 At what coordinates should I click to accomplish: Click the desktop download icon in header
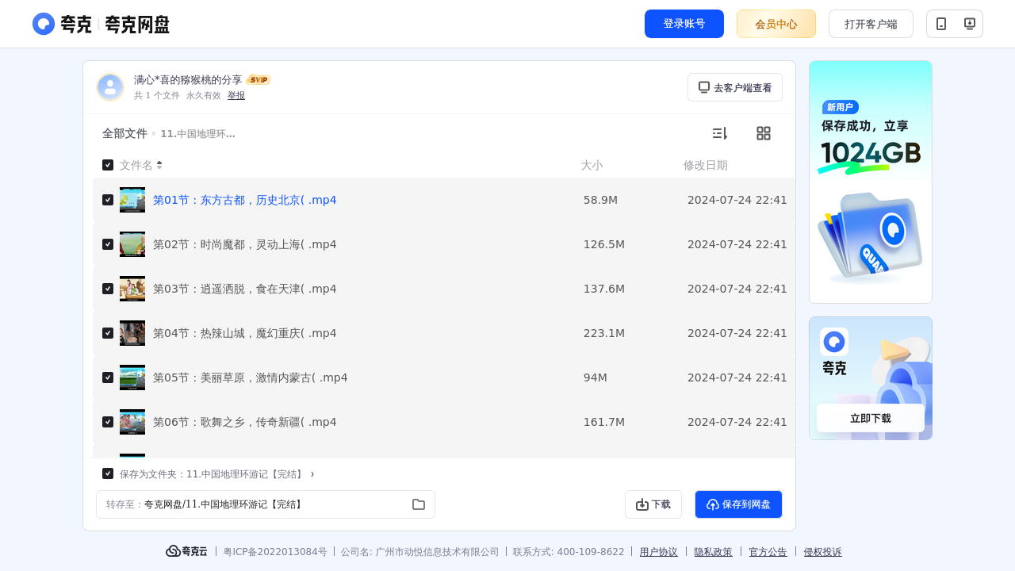pos(969,24)
